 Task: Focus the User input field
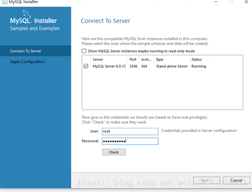tap(130, 131)
